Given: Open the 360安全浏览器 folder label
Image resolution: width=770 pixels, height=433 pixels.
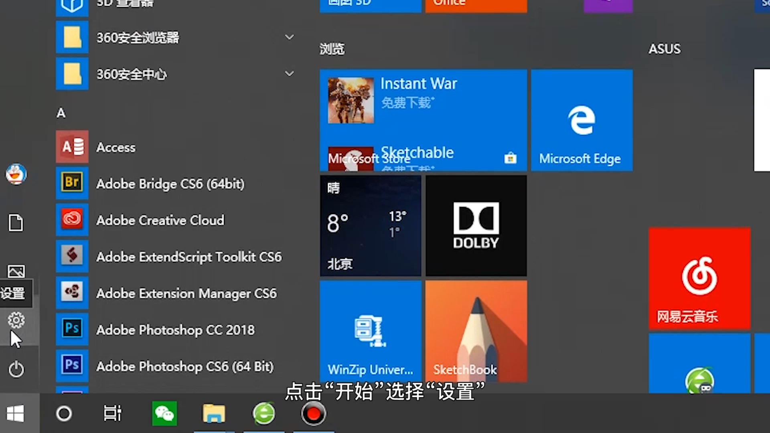Looking at the screenshot, I should (138, 38).
